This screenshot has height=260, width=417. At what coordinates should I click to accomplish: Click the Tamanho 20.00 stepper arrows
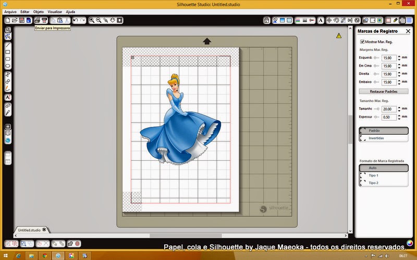[x=399, y=109]
